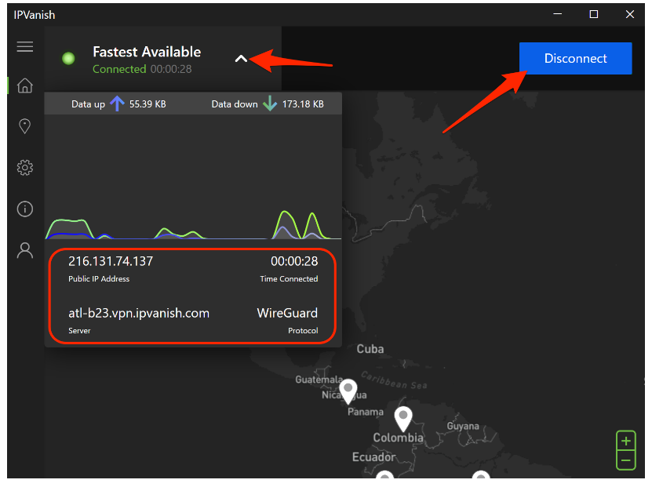This screenshot has width=652, height=487.
Task: Maximize the IPVanish window
Action: [594, 14]
